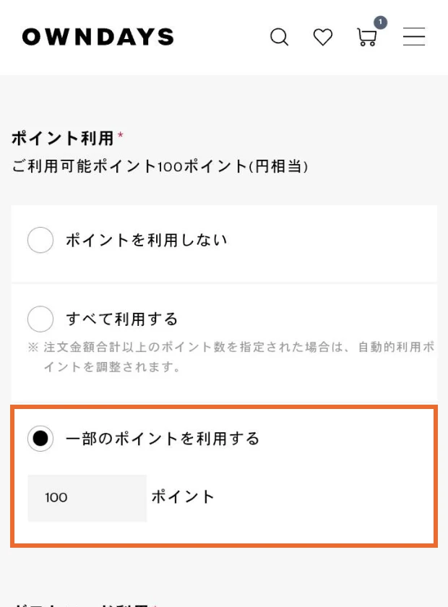Screen dimensions: 448x607
Task: Focus the points amount input showing 100
Action: click(x=87, y=497)
